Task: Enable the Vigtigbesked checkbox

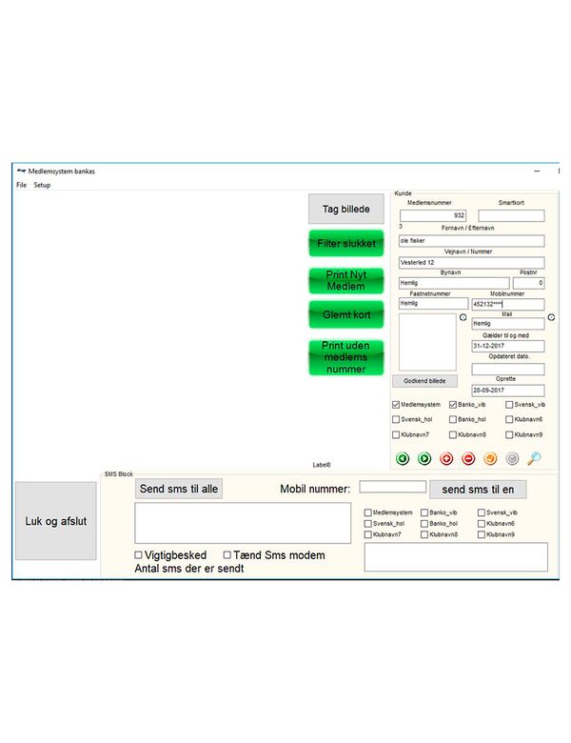Action: 139,554
